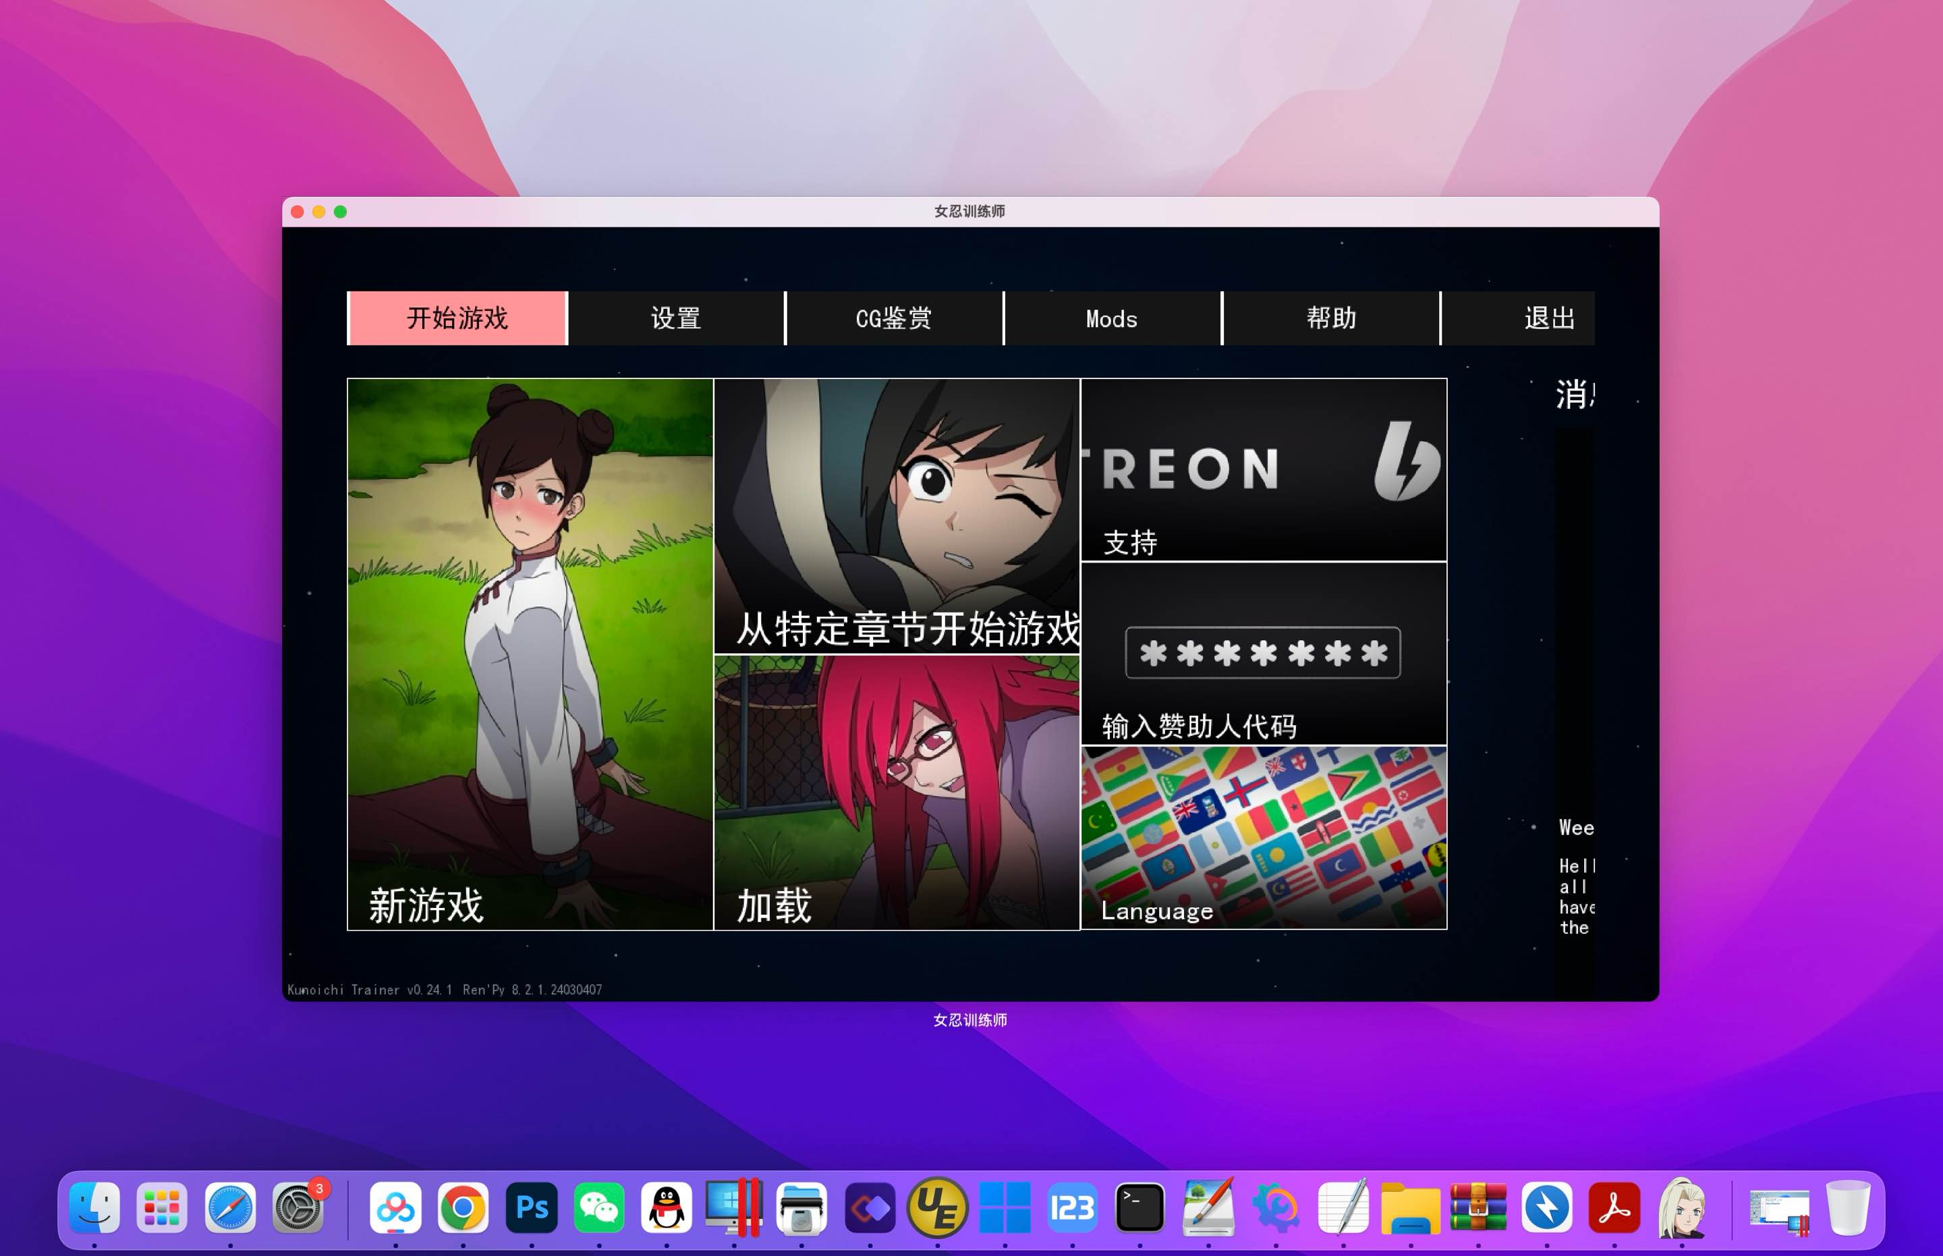
Task: Launch Safari from the dock
Action: click(x=230, y=1207)
